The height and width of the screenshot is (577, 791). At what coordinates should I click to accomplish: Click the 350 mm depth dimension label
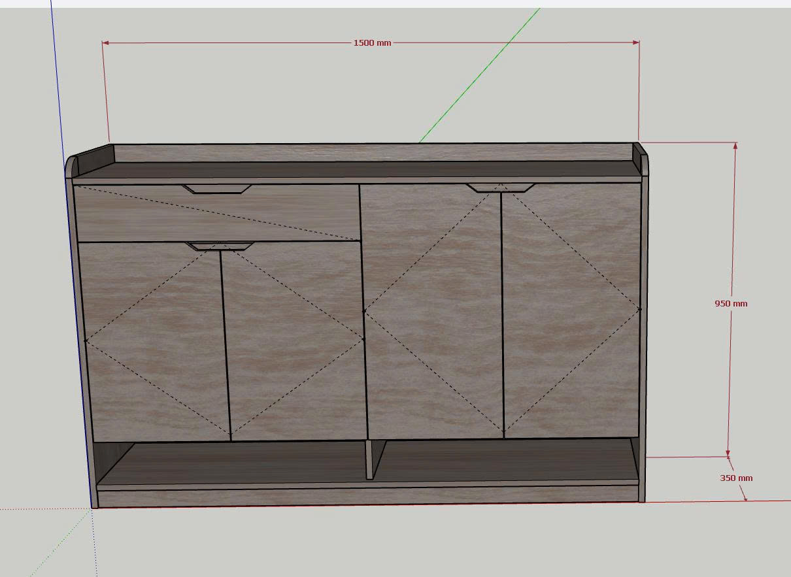click(x=736, y=478)
